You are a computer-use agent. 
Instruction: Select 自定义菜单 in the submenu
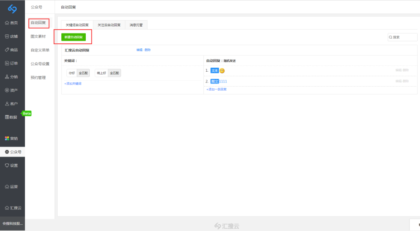coord(40,50)
